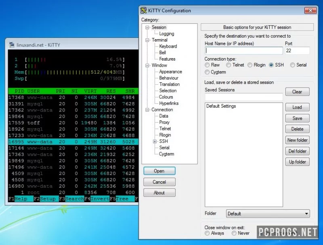Select the SSH connection type

[271, 65]
